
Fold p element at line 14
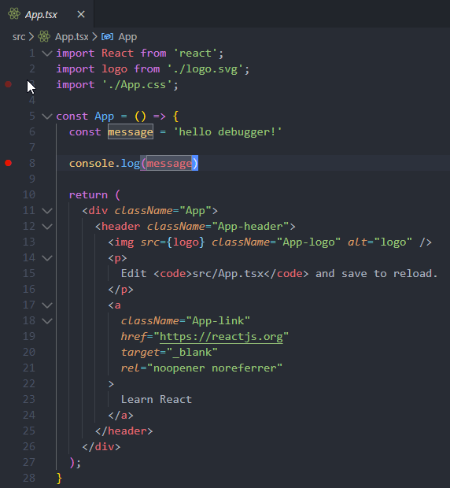click(47, 258)
